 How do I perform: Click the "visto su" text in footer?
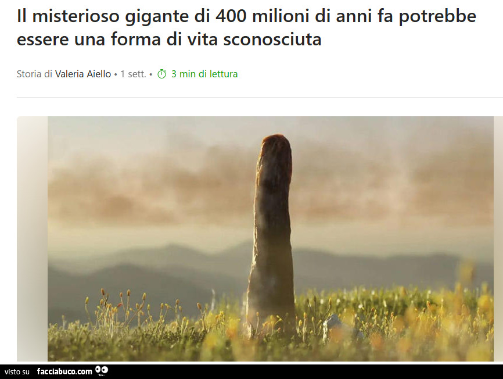(x=17, y=371)
